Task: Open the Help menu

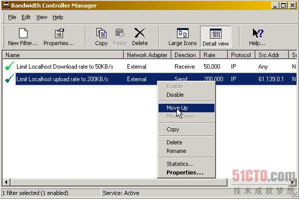Action: click(58, 17)
